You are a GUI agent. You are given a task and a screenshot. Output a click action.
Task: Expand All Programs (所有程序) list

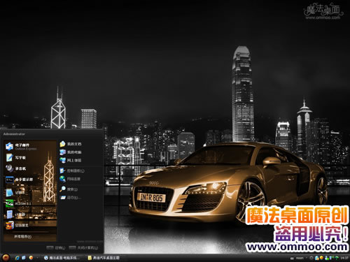pyautogui.click(x=23, y=237)
